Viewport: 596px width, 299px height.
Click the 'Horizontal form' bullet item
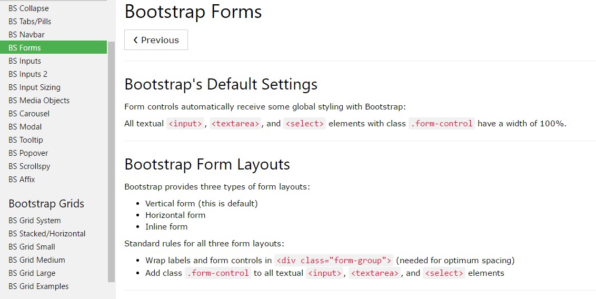point(175,215)
